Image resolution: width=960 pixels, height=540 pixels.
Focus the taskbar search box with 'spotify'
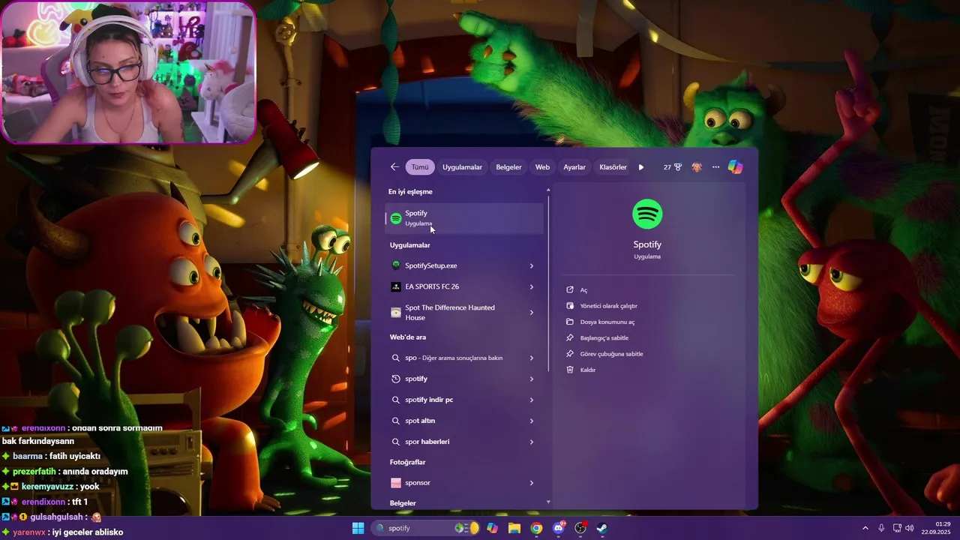pos(426,528)
